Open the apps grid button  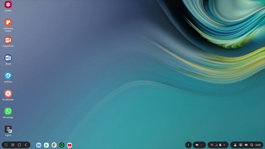click(6, 145)
